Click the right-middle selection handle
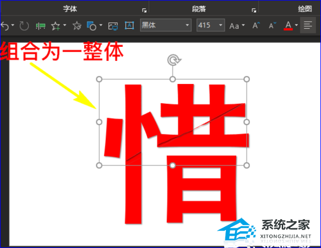 click(247, 122)
